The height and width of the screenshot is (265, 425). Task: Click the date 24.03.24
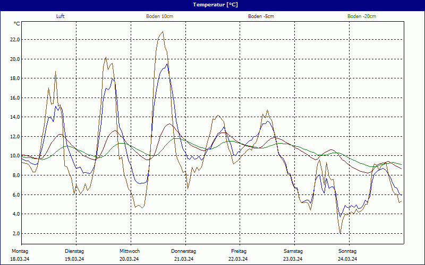pyautogui.click(x=347, y=259)
